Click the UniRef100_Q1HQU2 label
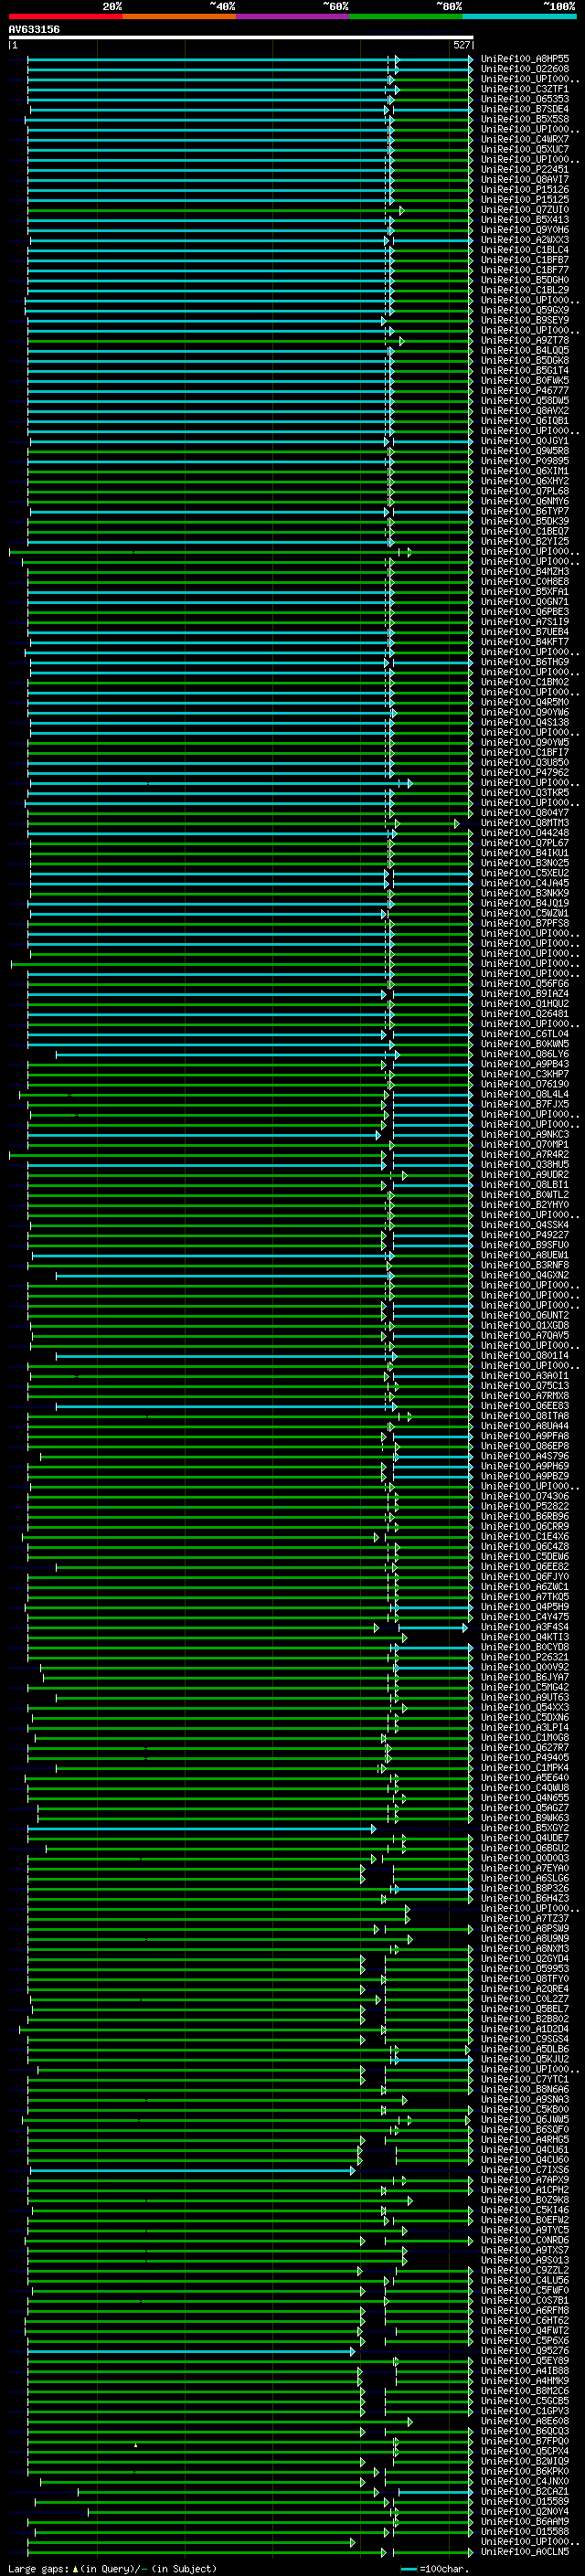Viewport: 585px width, 2576px height. coord(525,1003)
